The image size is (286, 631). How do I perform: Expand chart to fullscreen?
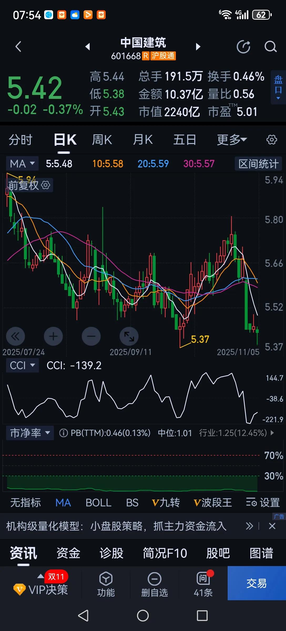coord(129,336)
